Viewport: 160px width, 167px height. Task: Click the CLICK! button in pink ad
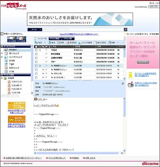coord(143,62)
